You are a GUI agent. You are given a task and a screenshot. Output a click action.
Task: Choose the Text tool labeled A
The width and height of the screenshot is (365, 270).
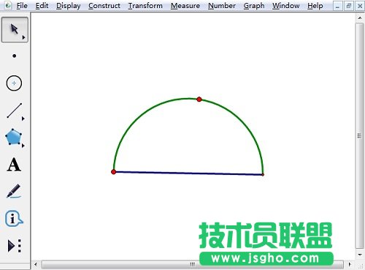(14, 165)
